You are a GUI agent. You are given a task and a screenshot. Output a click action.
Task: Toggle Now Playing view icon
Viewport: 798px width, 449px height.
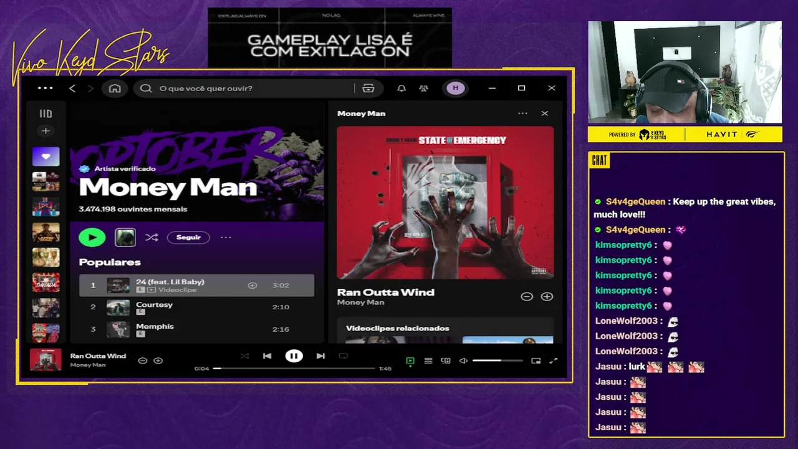[x=410, y=360]
